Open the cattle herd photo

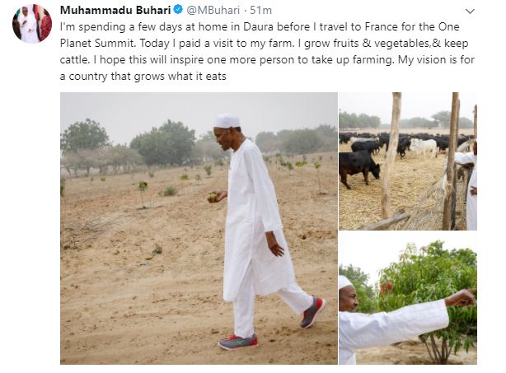click(407, 161)
